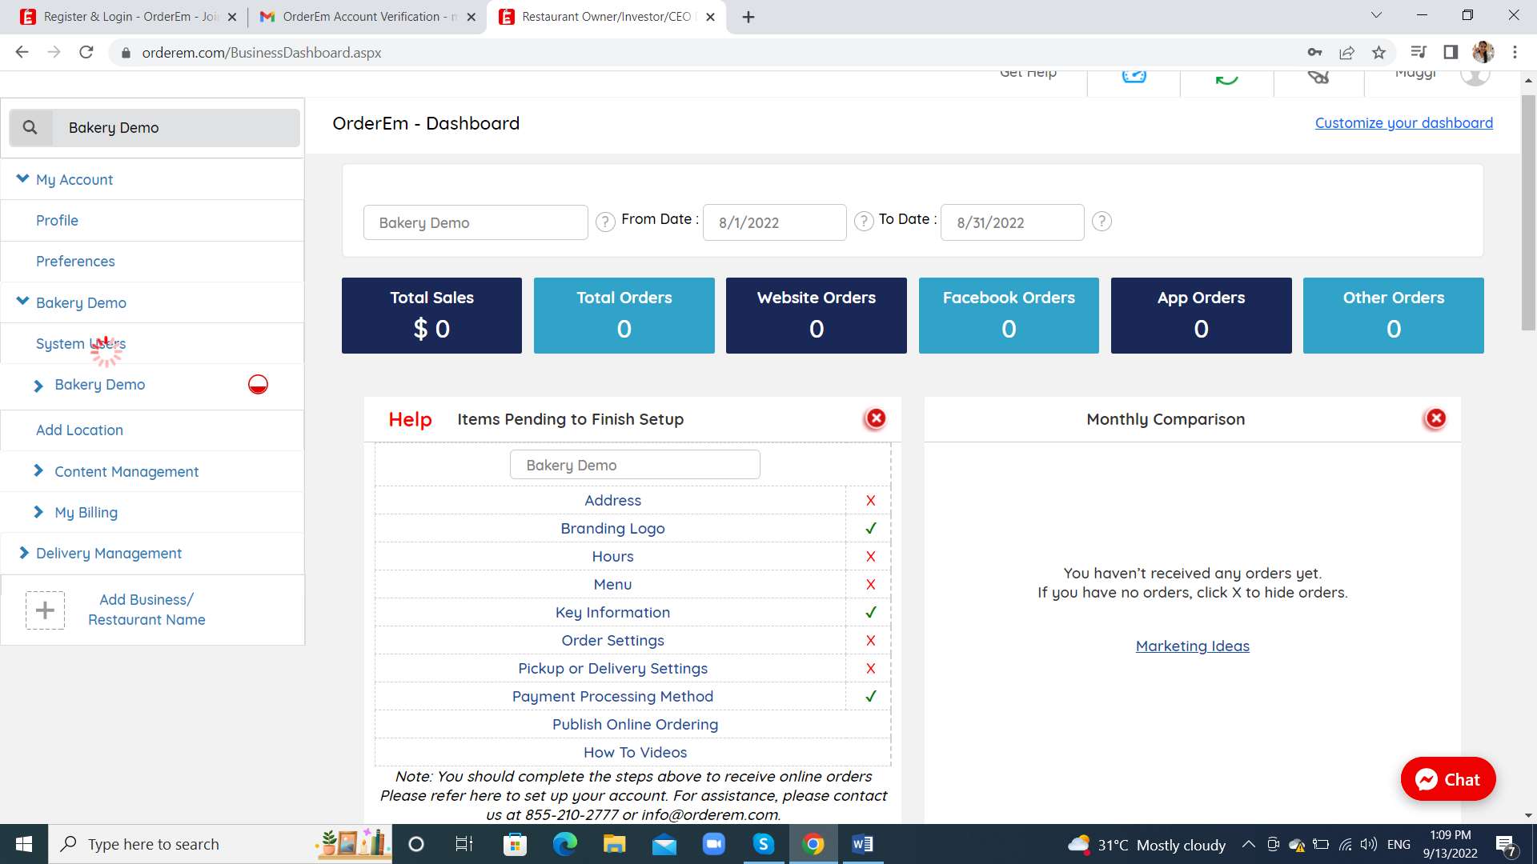The width and height of the screenshot is (1537, 864).
Task: Bookmark this page with star icon
Action: [1378, 53]
